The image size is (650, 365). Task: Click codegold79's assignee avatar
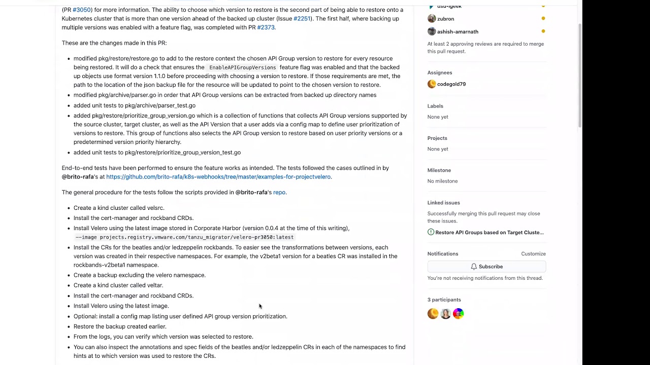(432, 84)
